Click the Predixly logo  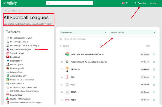[x=11, y=3]
